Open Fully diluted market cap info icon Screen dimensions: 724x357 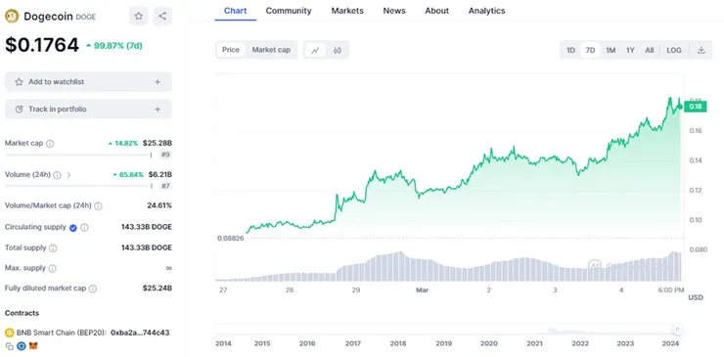(x=93, y=289)
